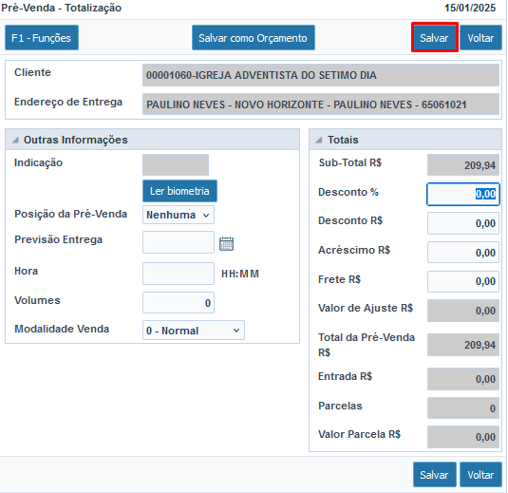Image resolution: width=508 pixels, height=493 pixels.
Task: Click the Previsão Entrega date field
Action: tap(179, 242)
